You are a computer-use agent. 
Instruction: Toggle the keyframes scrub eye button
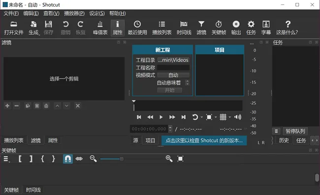79,159
